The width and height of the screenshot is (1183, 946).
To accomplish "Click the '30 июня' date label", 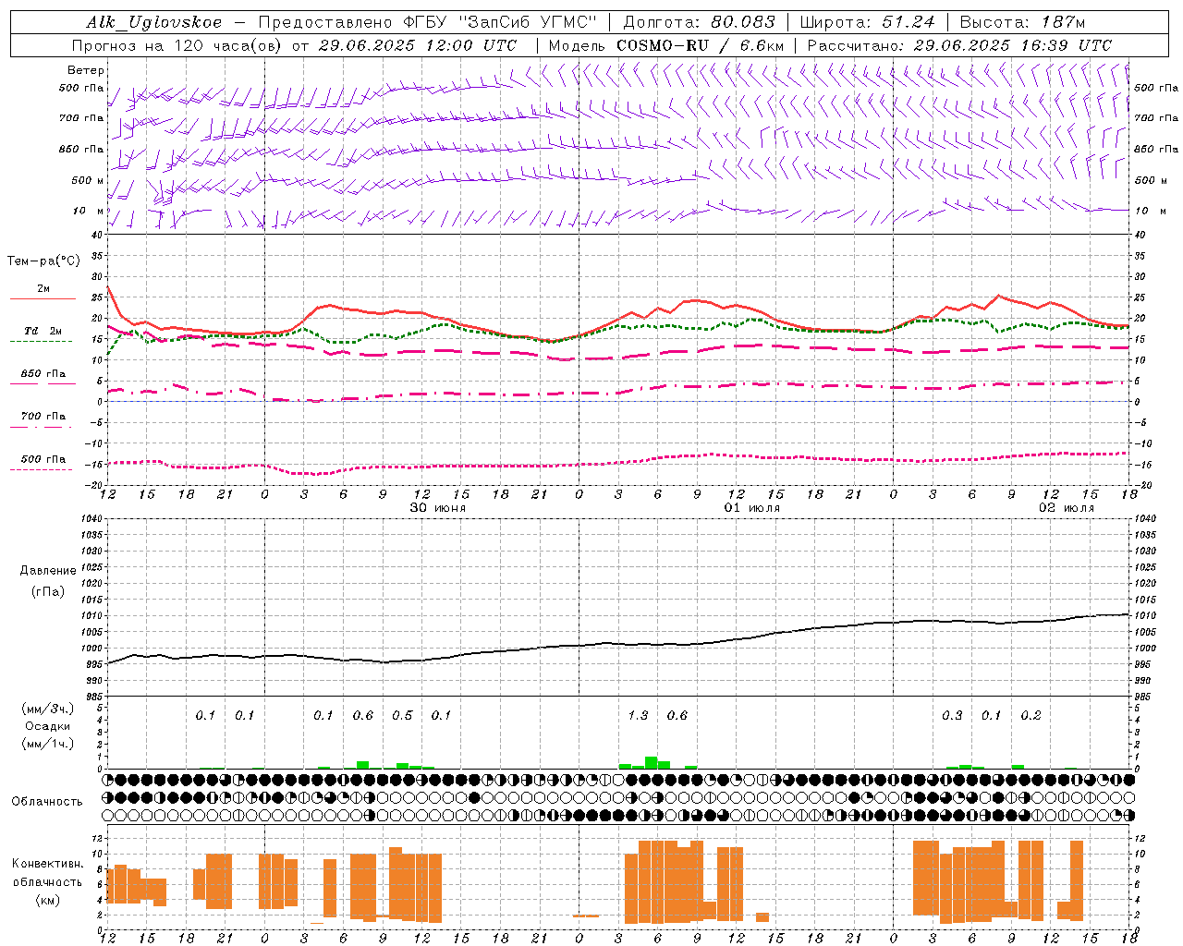I will click(x=438, y=508).
